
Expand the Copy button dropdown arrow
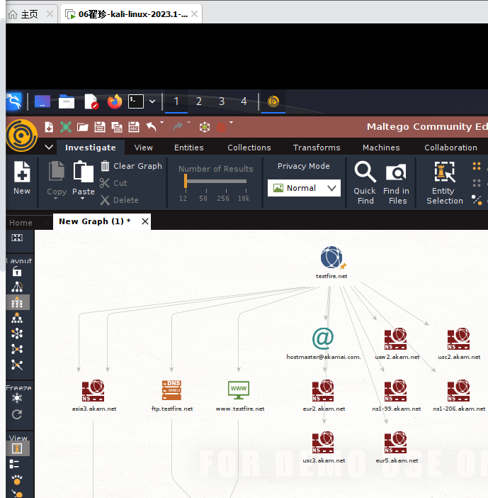tap(56, 199)
